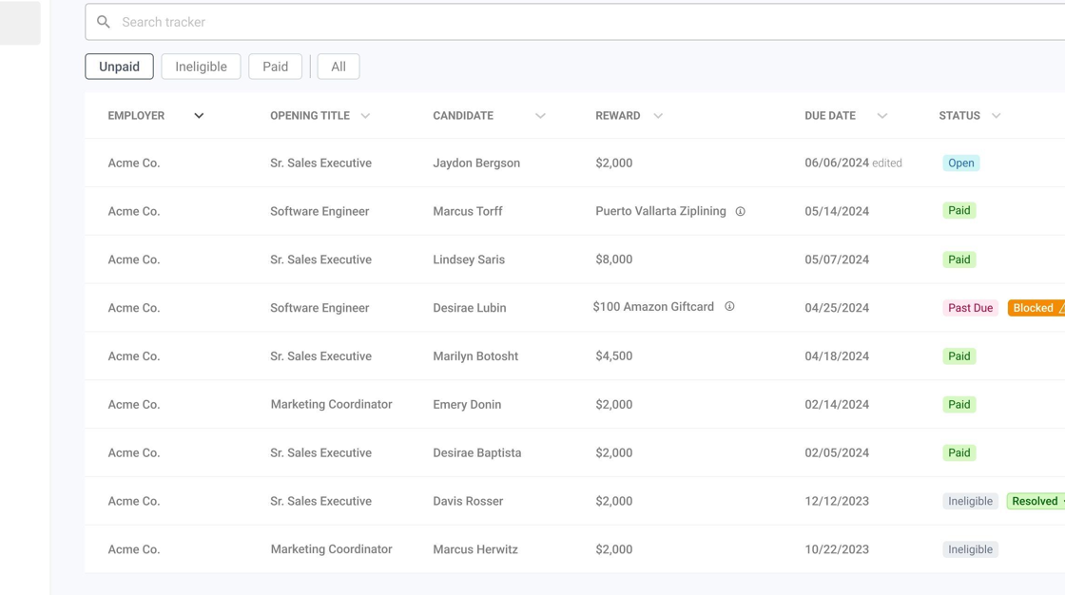The image size is (1065, 595).
Task: Click candidate name Desirae Baptista
Action: 477,453
